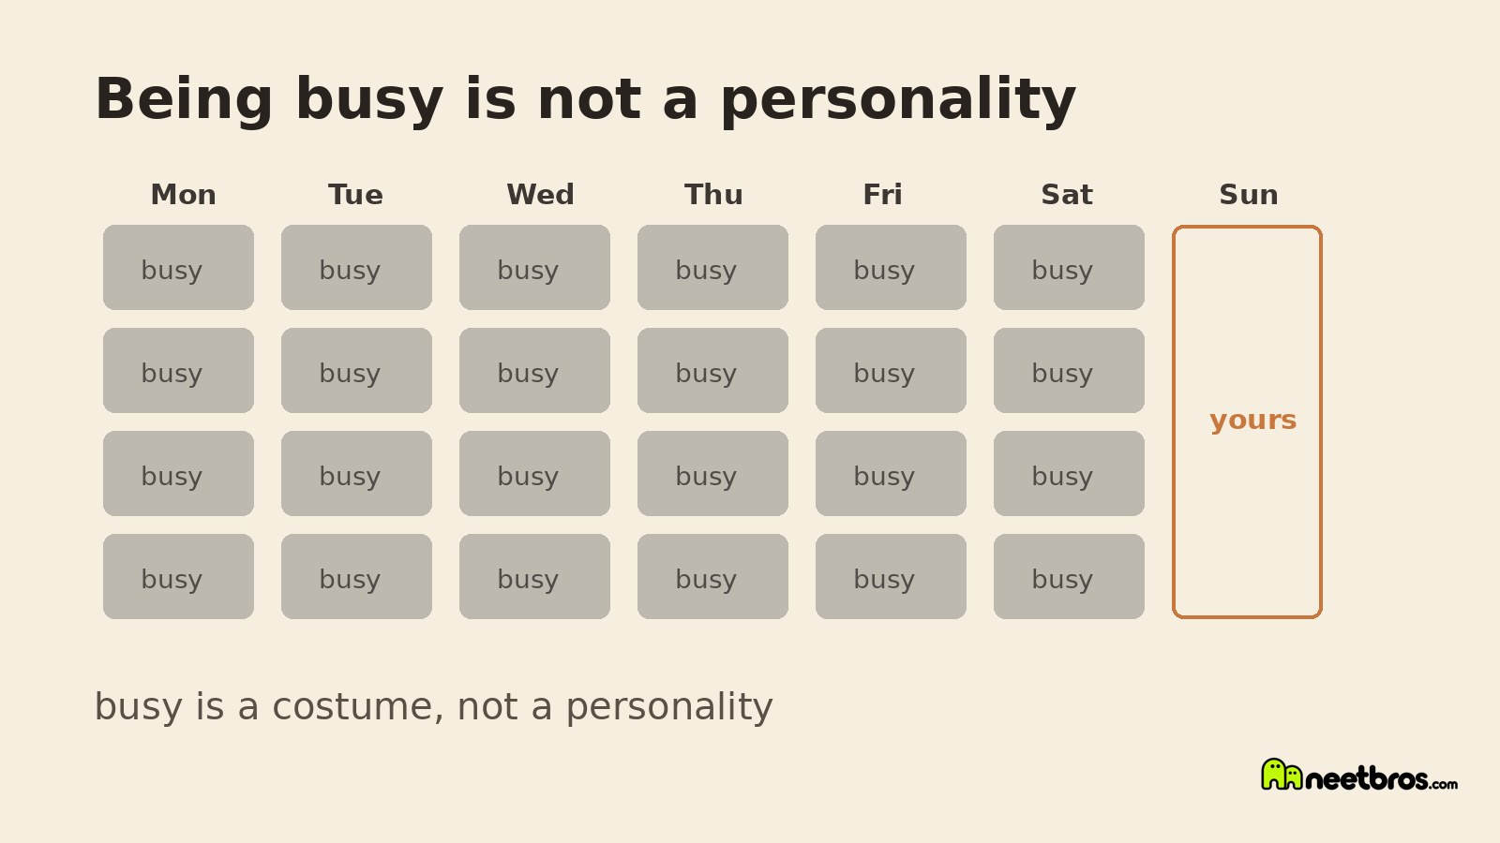Click the top busy block under Sat
The height and width of the screenshot is (843, 1500).
1069,267
